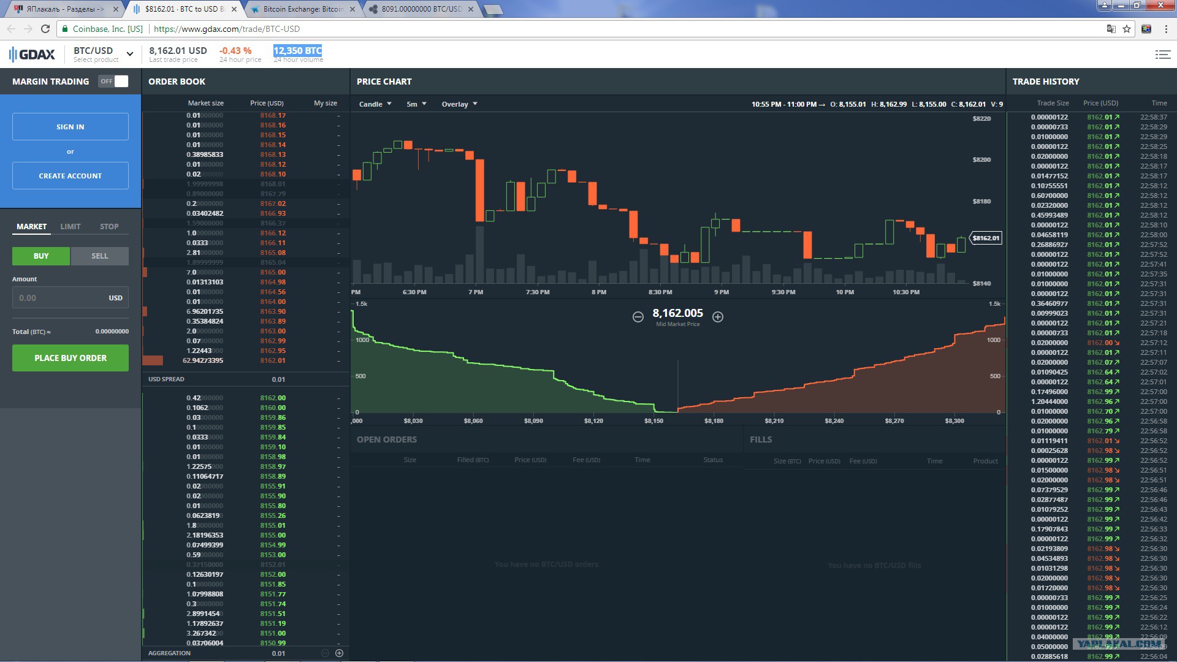Switch to the Limit order tab
The height and width of the screenshot is (662, 1177).
pyautogui.click(x=70, y=227)
